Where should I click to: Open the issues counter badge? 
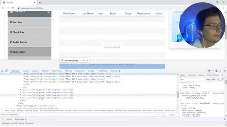coord(210,71)
